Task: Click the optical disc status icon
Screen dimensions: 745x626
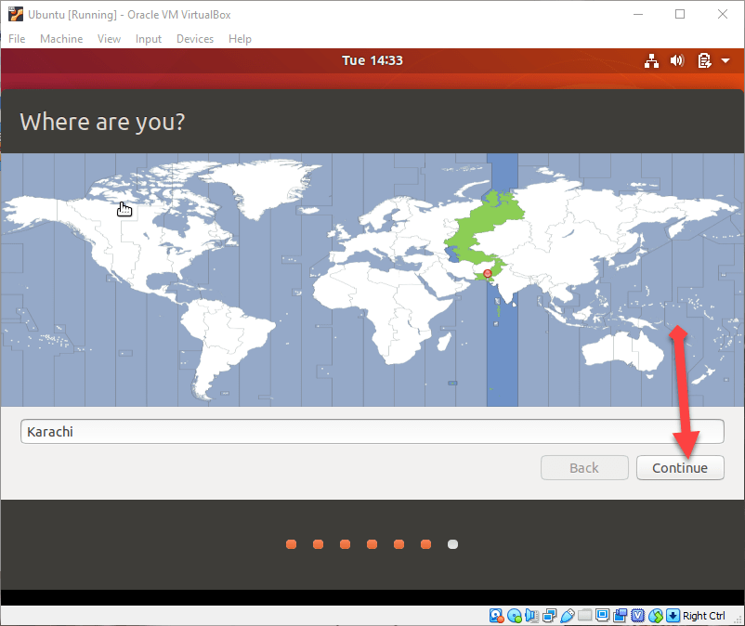Action: [514, 616]
